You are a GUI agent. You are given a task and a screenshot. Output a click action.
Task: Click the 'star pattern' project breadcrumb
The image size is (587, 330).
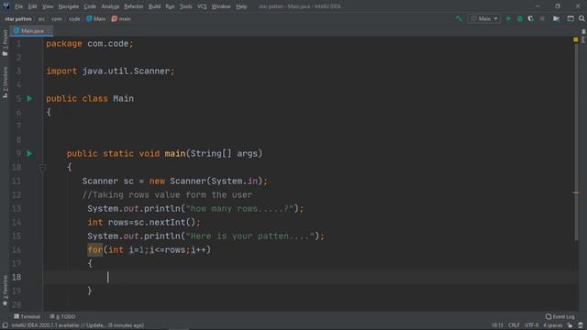[x=18, y=18]
